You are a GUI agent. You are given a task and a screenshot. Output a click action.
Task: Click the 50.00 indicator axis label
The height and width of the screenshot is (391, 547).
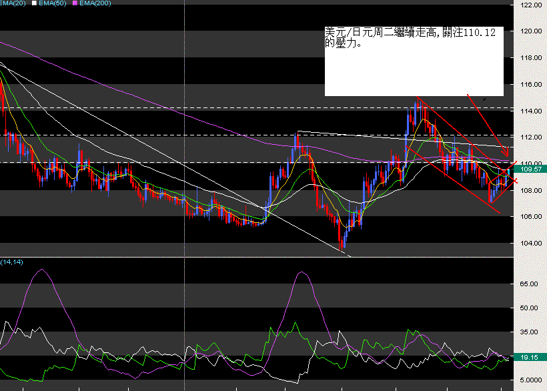click(x=529, y=308)
